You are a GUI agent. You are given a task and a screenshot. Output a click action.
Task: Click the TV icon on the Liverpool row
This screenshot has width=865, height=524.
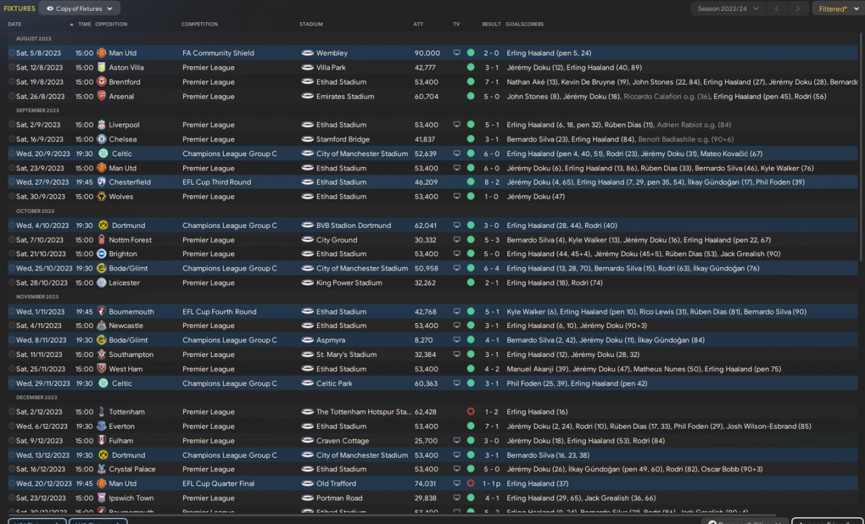(x=457, y=125)
